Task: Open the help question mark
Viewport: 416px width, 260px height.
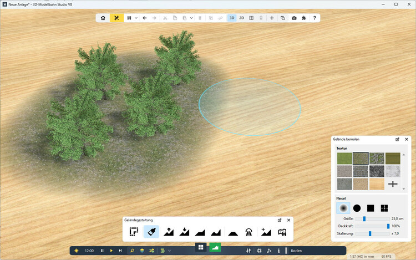Action: click(x=314, y=18)
